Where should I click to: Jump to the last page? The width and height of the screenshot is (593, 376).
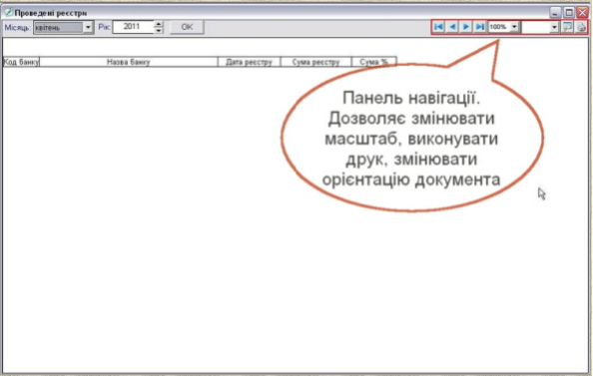coord(480,27)
